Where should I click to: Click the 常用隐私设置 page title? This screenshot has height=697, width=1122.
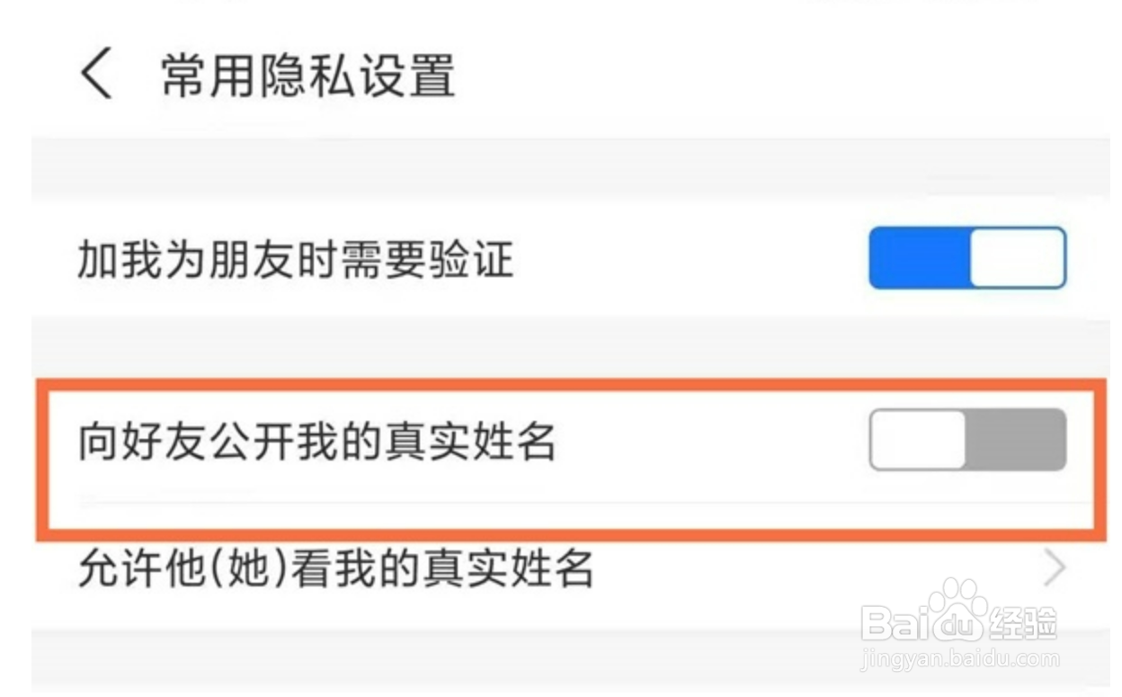coord(308,75)
